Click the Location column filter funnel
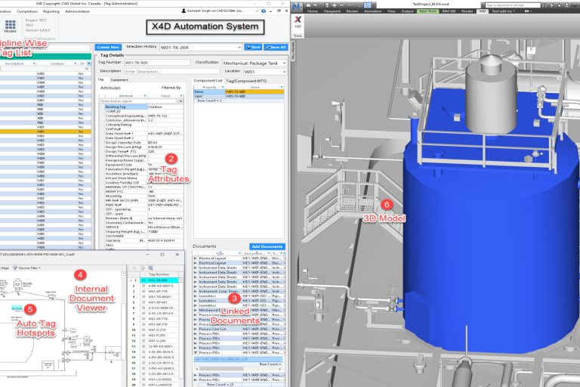 coord(75,63)
